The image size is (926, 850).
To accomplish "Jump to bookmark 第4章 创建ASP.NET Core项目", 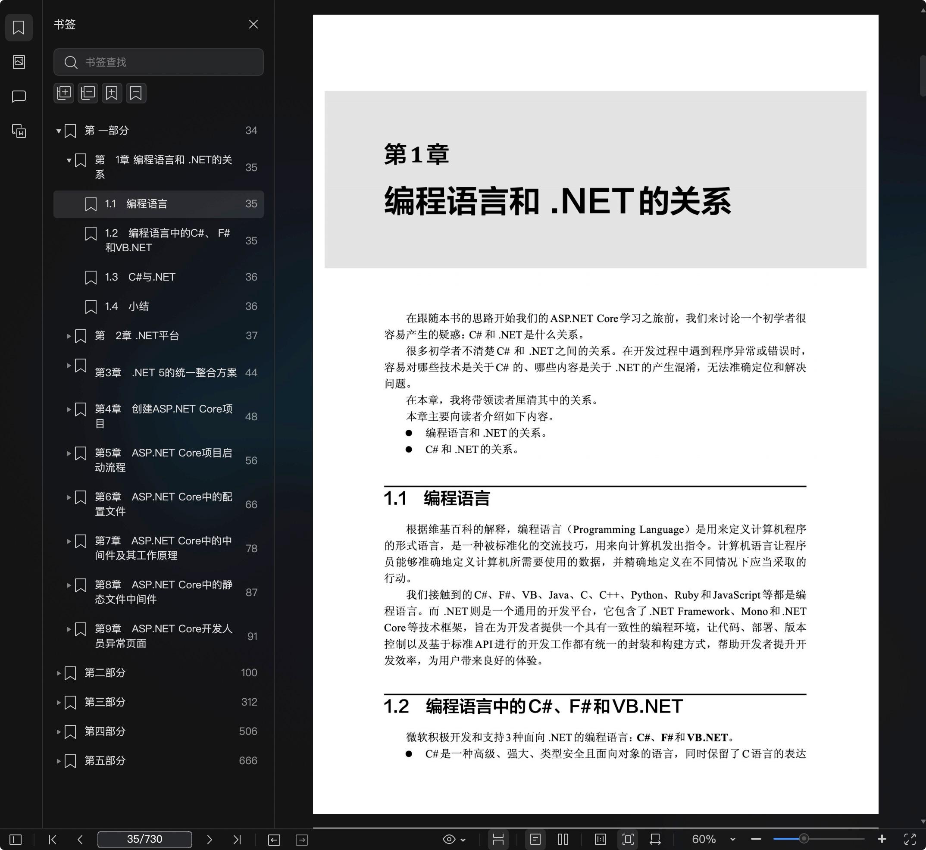I will (x=159, y=416).
